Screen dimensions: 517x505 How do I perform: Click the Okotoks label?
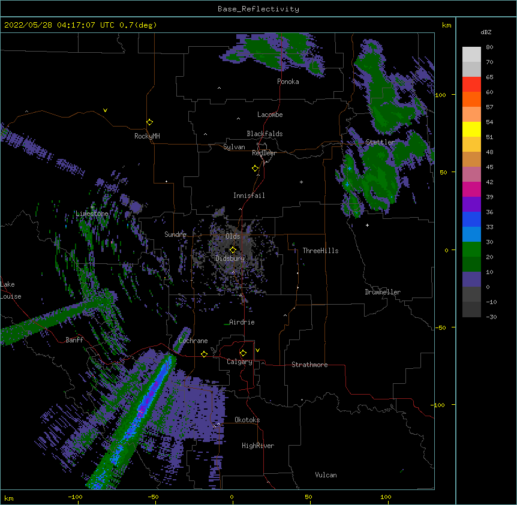click(247, 420)
